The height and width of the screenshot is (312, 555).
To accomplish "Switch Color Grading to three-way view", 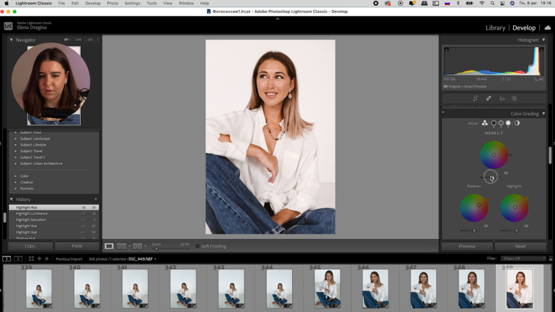I will [485, 123].
